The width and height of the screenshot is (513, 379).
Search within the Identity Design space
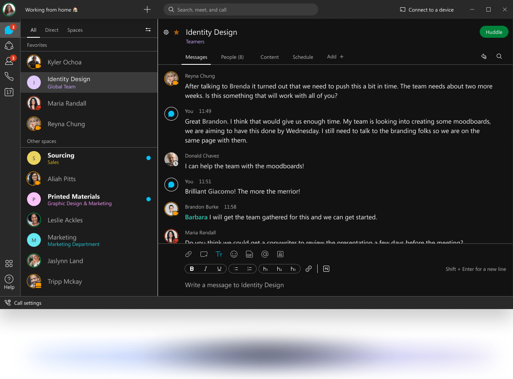pyautogui.click(x=499, y=57)
